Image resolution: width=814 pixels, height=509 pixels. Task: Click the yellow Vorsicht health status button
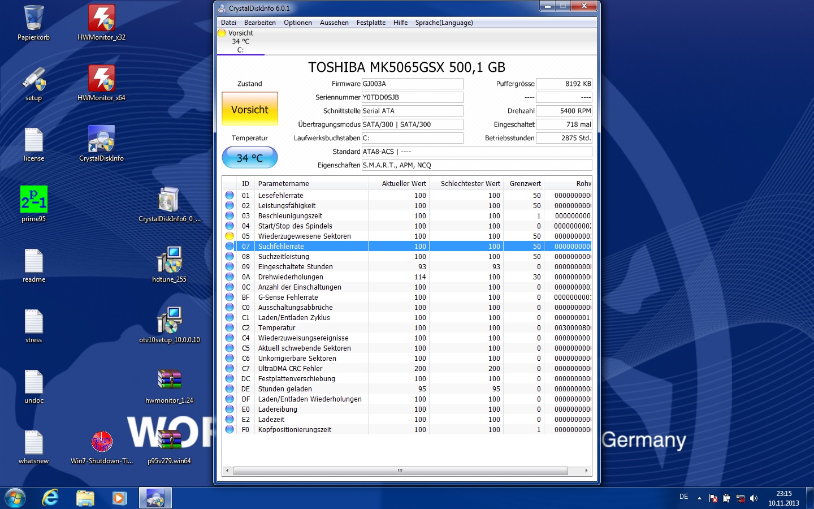click(250, 109)
